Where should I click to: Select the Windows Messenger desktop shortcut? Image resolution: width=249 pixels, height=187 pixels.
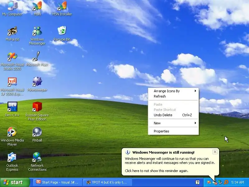pos(37,36)
